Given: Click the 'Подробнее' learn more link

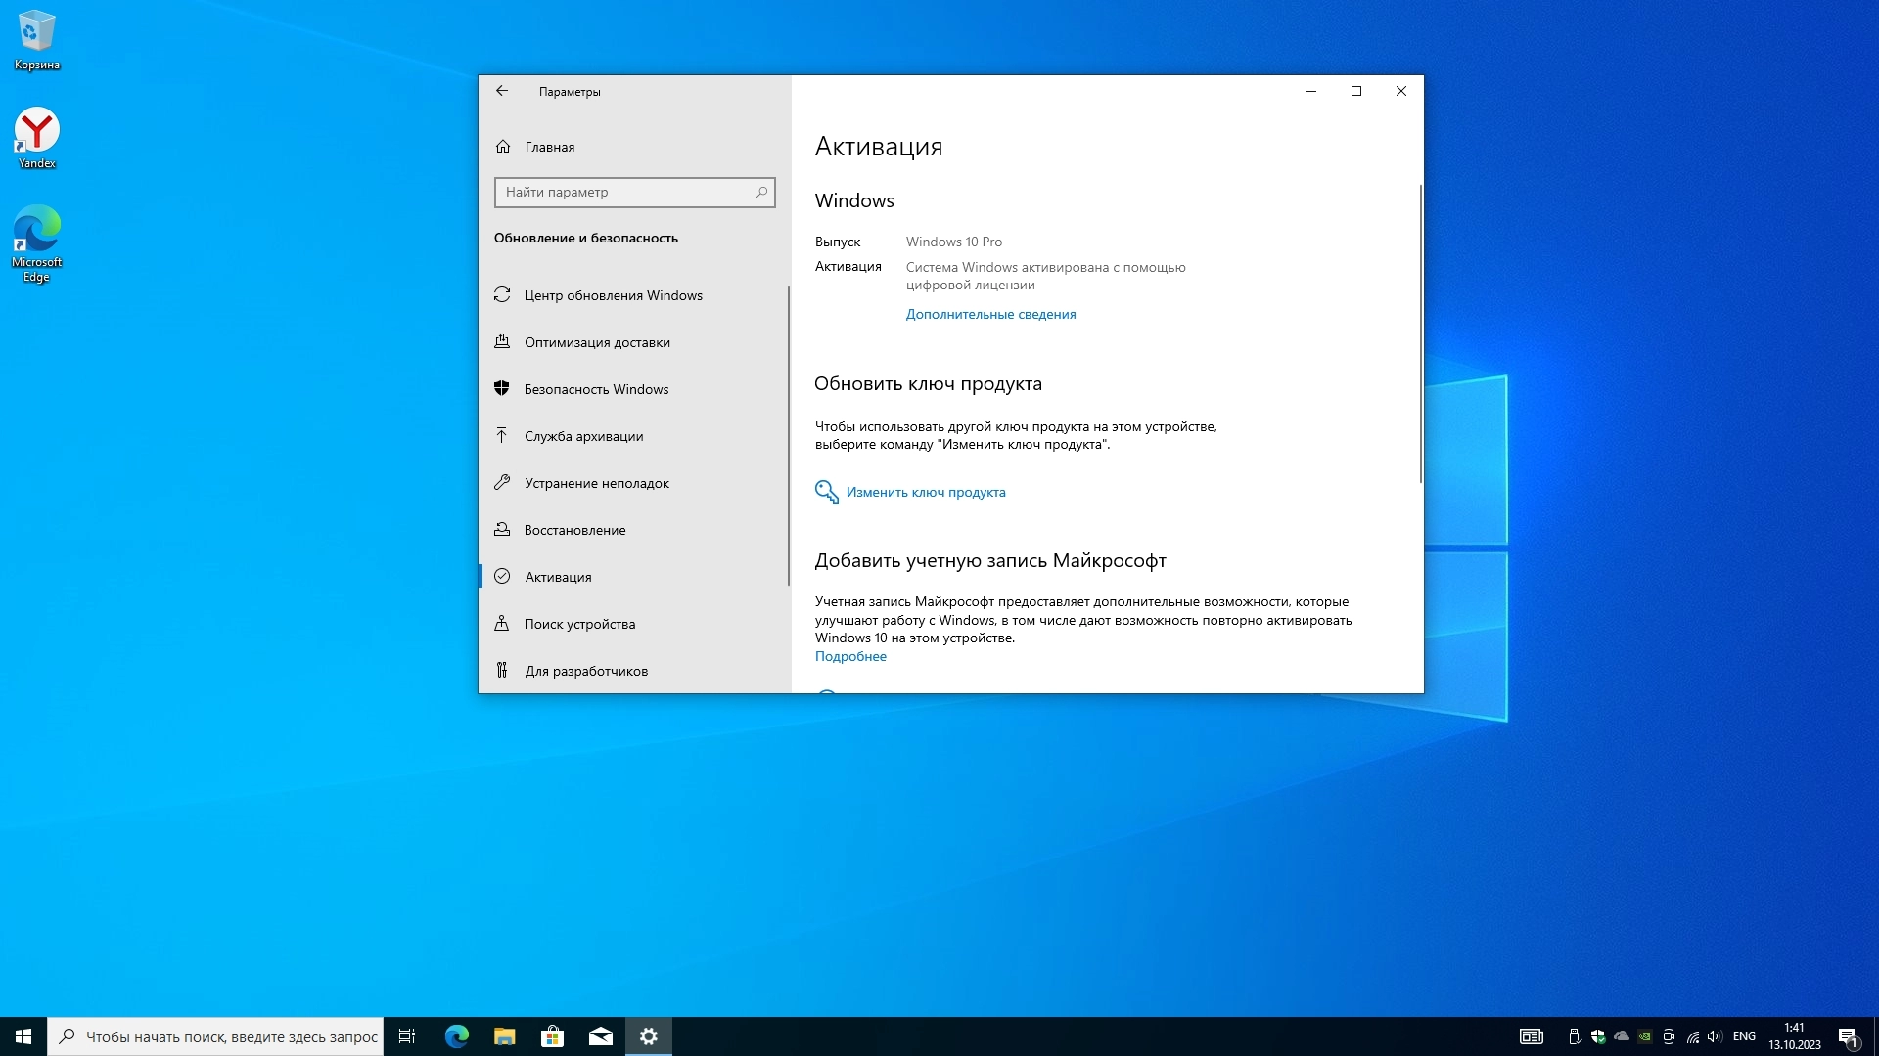Looking at the screenshot, I should pyautogui.click(x=850, y=656).
